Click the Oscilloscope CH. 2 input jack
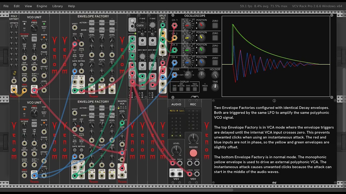 [x=174, y=38]
